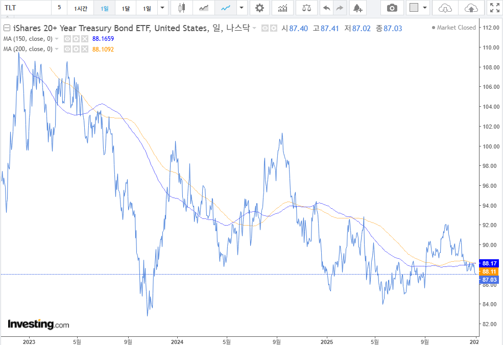This screenshot has height=345, width=503.
Task: Expand MA (200, close, 0) dropdown arrow
Action: click(57, 49)
